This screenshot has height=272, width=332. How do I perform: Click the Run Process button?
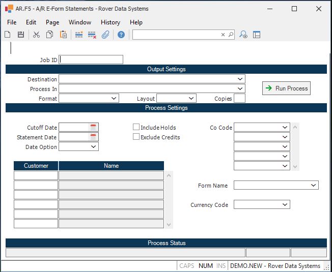(286, 88)
